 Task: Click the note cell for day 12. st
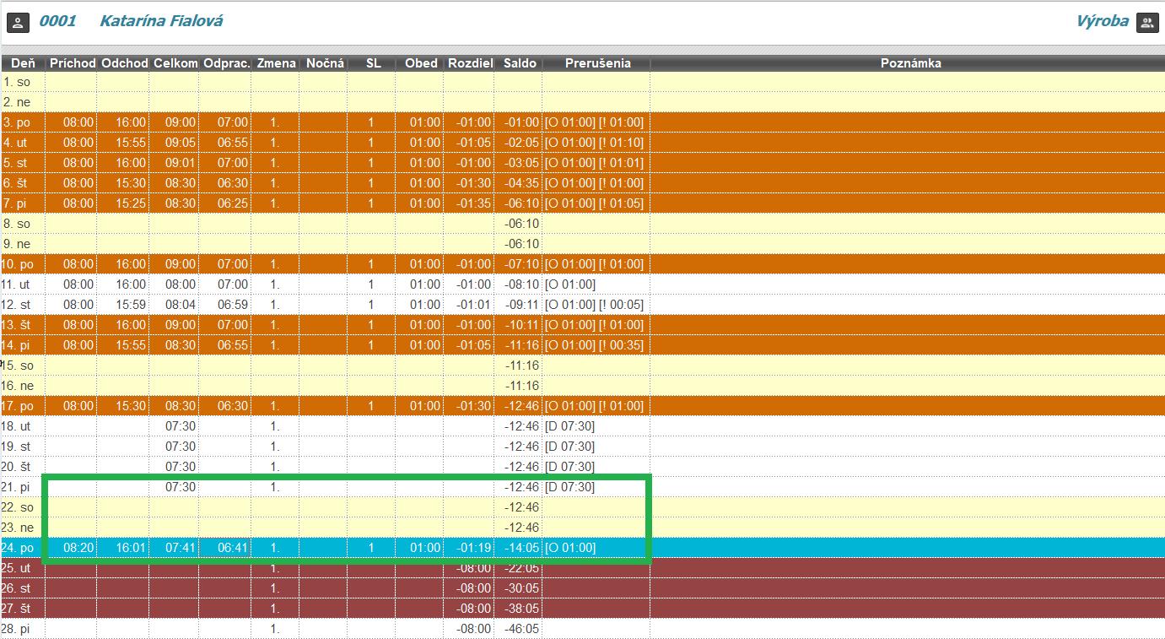907,305
